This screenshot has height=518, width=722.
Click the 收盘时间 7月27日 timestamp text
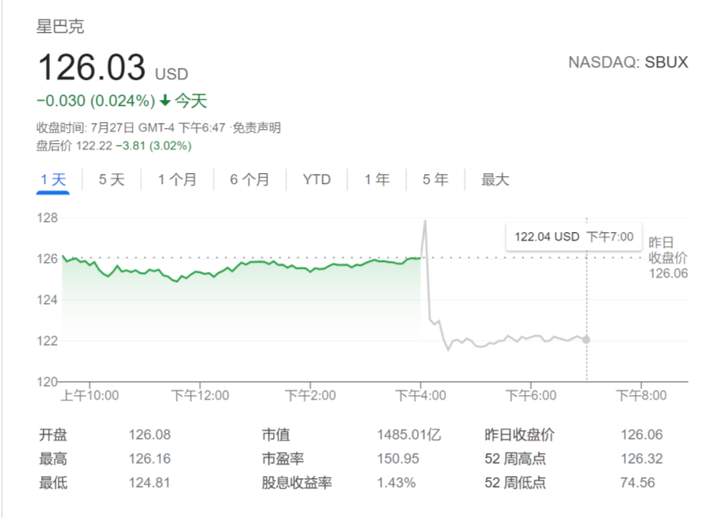point(131,128)
